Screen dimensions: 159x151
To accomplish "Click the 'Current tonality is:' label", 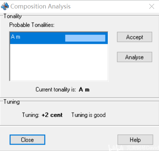I will pyautogui.click(x=56, y=90).
